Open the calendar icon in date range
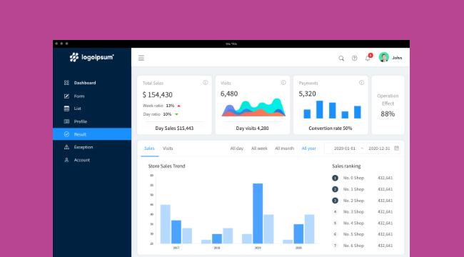Viewport: 464px width, 257px height. [x=396, y=148]
